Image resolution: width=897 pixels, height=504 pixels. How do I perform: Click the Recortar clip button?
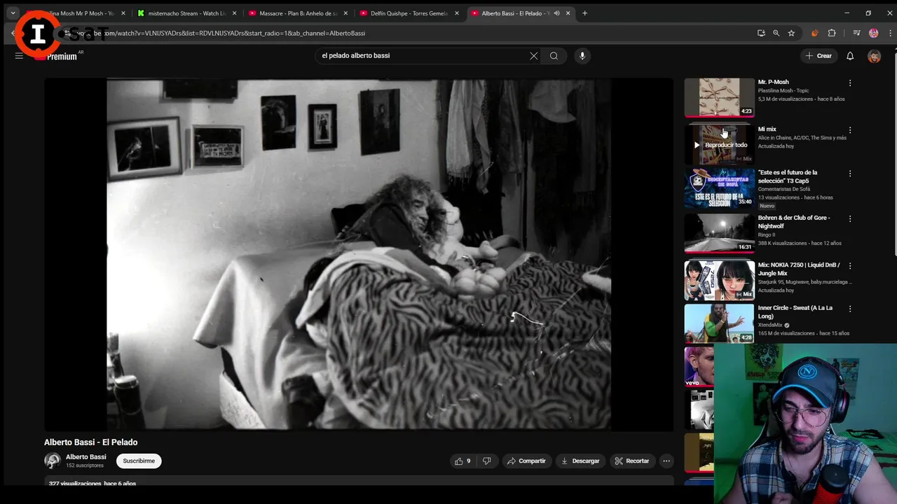click(x=632, y=461)
